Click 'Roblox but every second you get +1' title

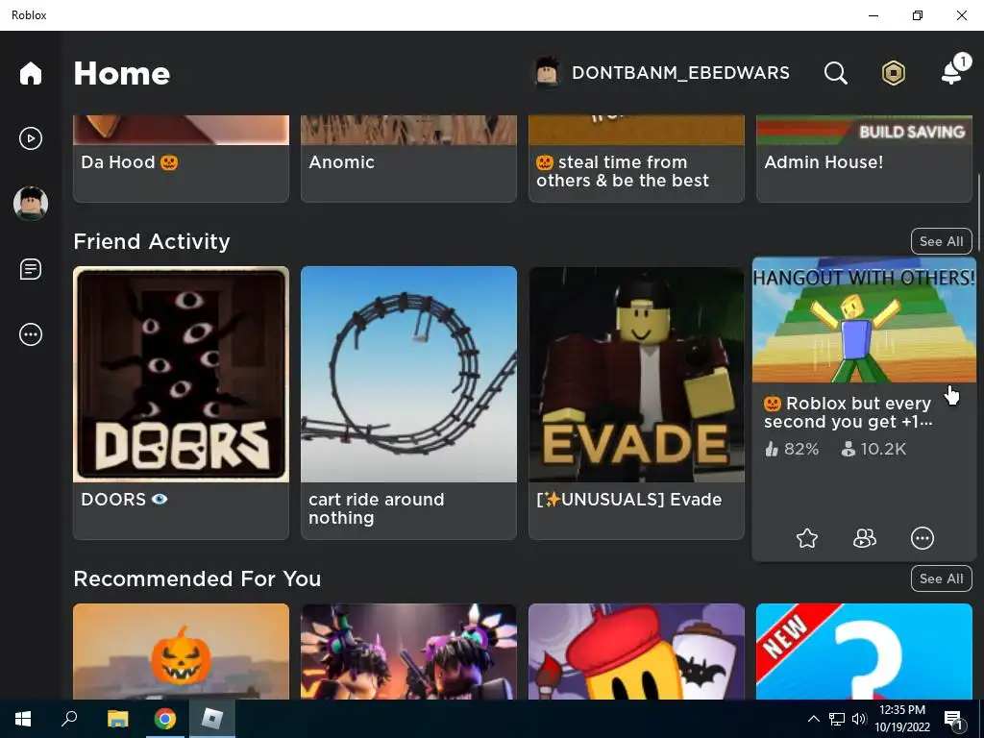pyautogui.click(x=848, y=412)
